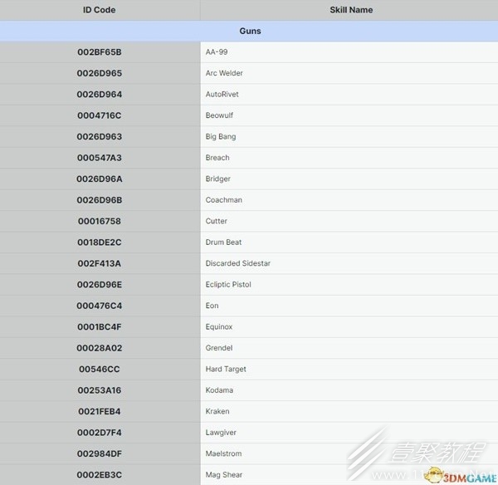Click the Grendel entry
This screenshot has height=485, width=498.
pos(219,348)
